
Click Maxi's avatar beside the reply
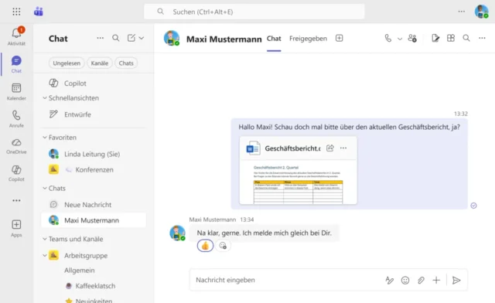[x=177, y=233]
